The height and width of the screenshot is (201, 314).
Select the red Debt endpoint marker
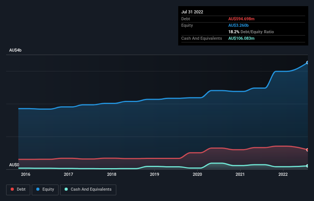pos(307,150)
